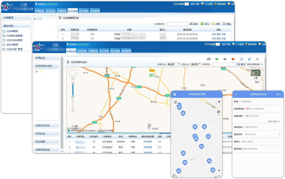Tap the locate-me target icon on mobile map

219,102
